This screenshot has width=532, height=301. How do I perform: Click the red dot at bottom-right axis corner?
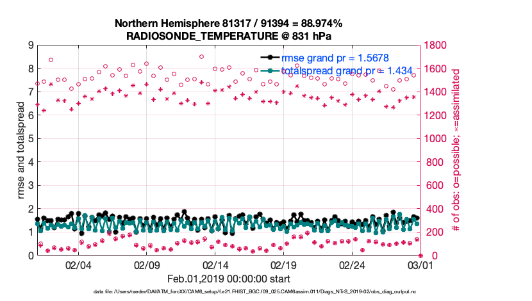pyautogui.click(x=420, y=255)
